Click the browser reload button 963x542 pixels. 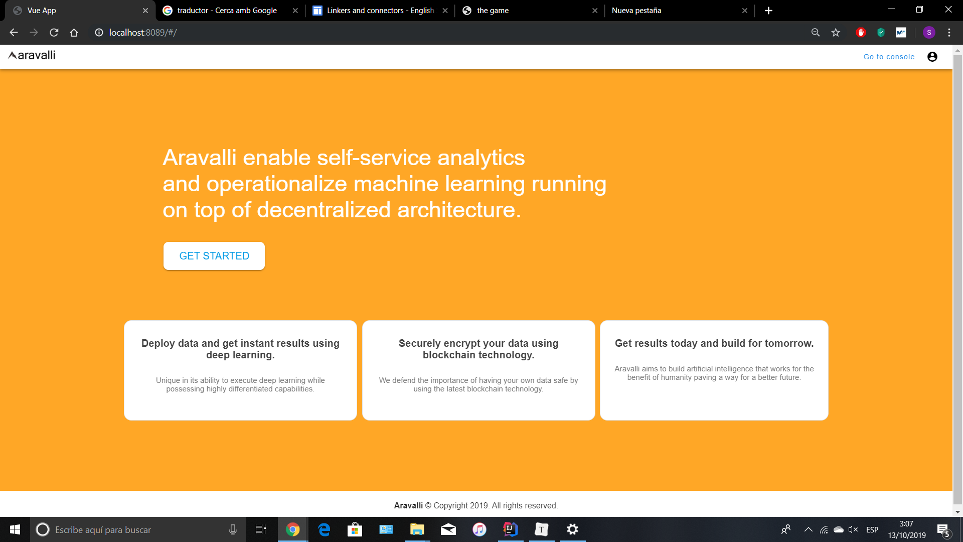[54, 33]
